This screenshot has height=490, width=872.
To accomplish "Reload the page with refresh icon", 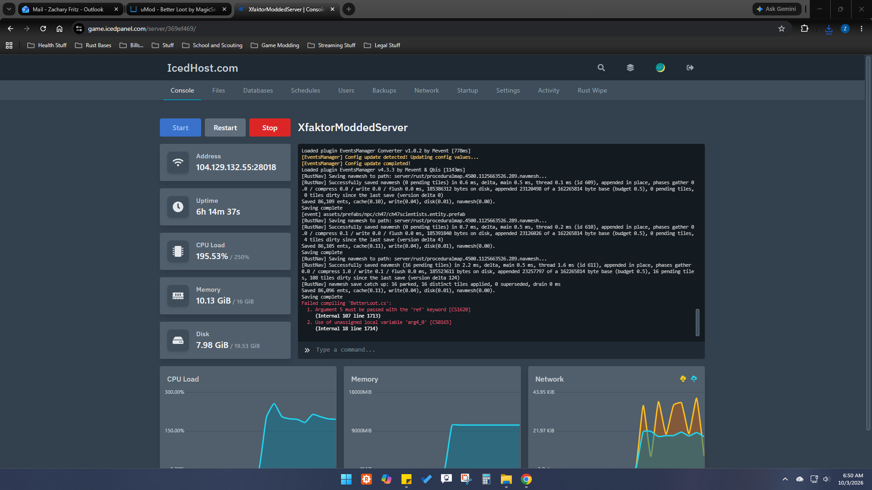I will [x=43, y=29].
